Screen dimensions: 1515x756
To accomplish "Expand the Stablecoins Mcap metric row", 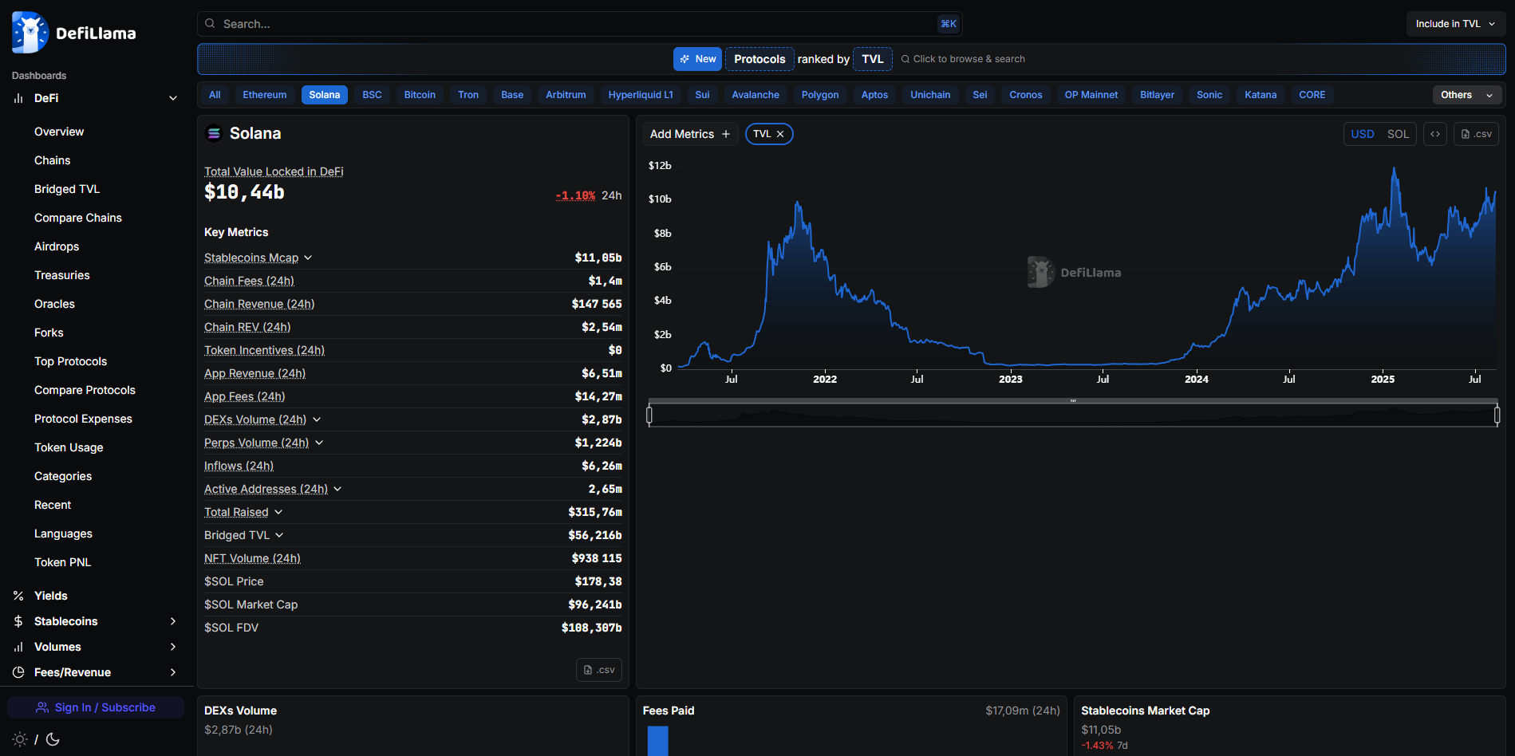I will [x=308, y=258].
